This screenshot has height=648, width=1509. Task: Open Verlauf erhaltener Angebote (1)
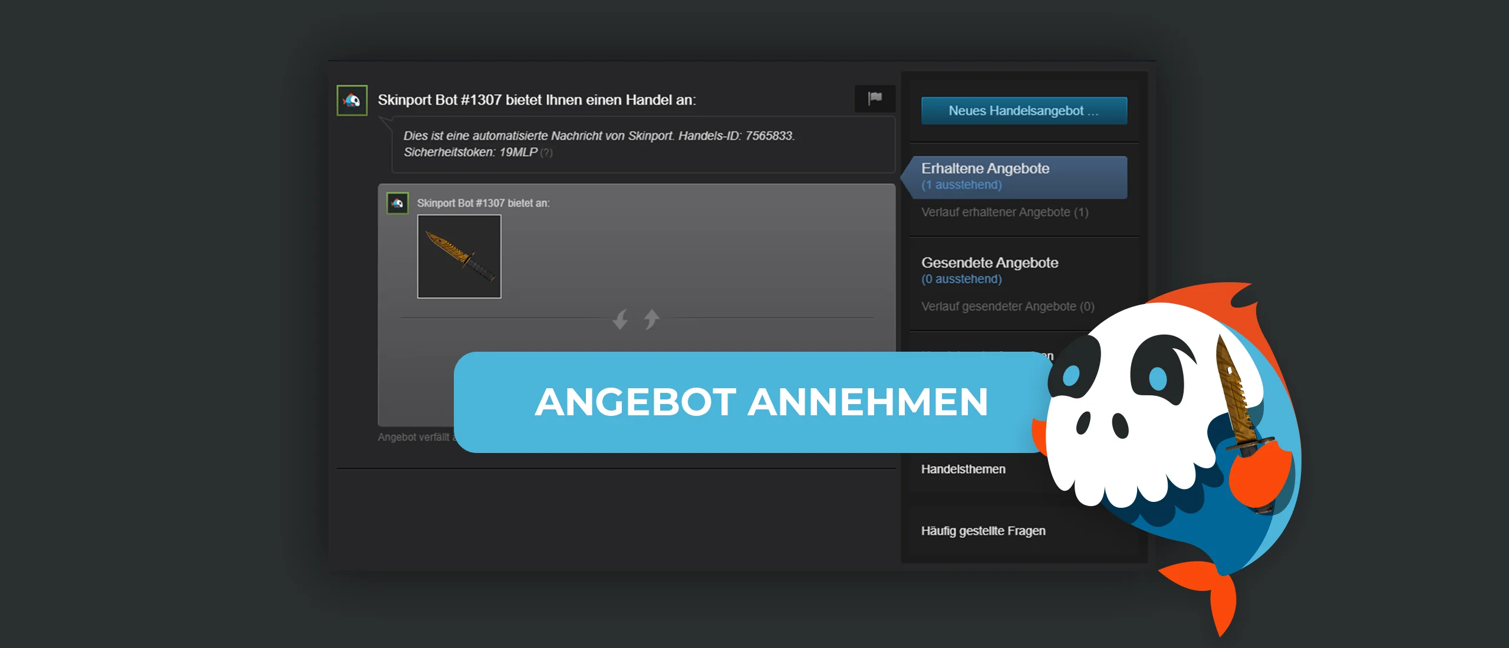coord(1004,212)
